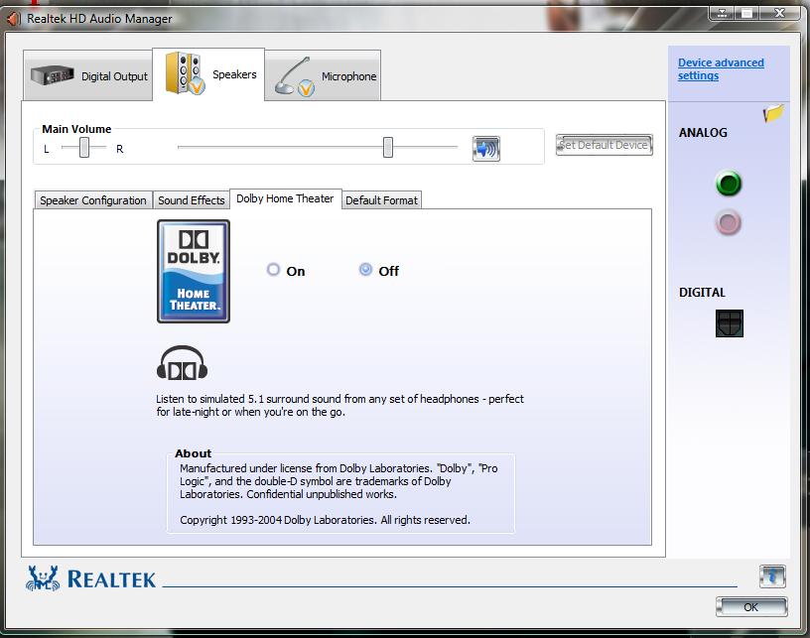
Task: Close the Realtek HD Audio Manager window
Action: [780, 13]
